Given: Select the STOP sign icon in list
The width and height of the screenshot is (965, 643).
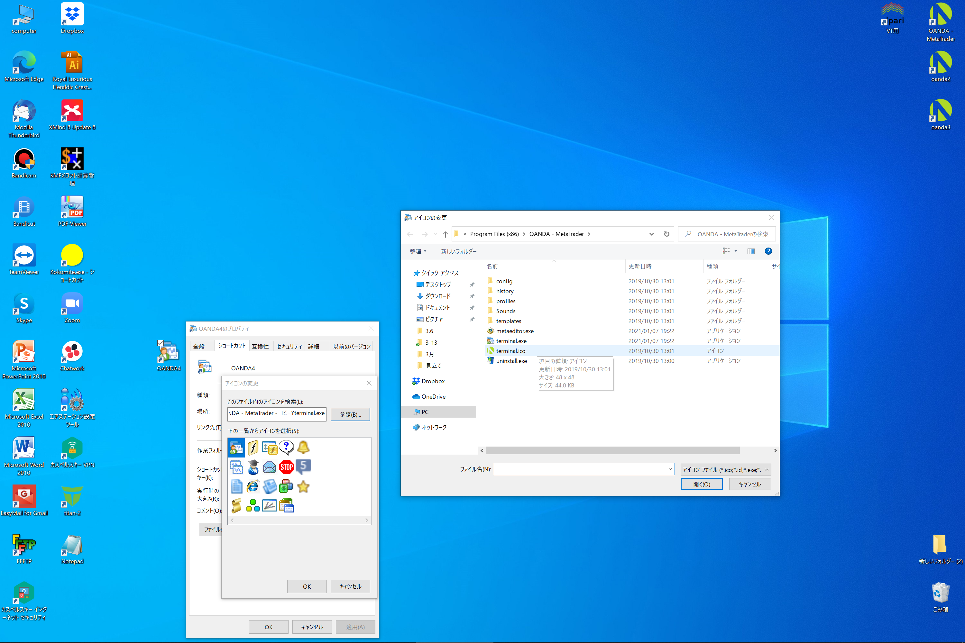Looking at the screenshot, I should (x=286, y=467).
